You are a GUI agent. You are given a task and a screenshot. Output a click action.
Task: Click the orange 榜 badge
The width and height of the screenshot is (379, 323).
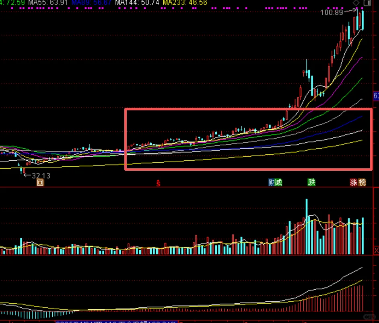362,182
